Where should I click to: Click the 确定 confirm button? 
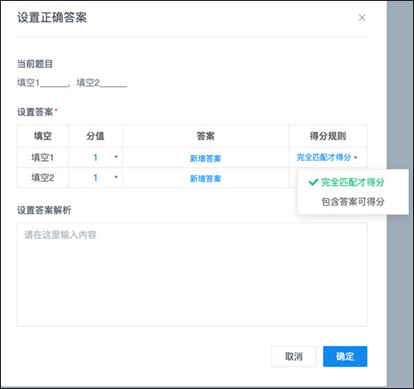345,357
